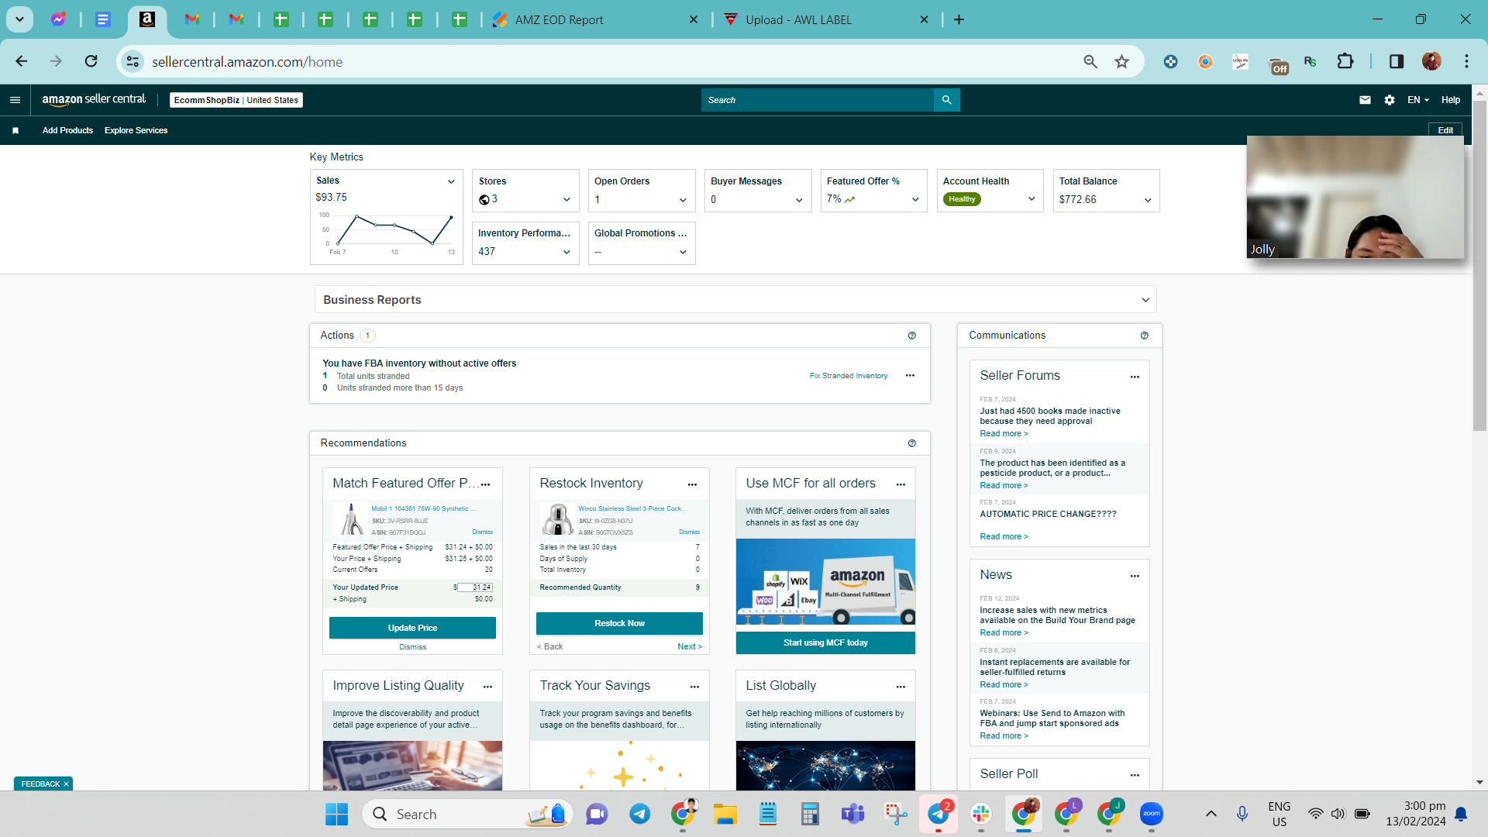Open more options on Restock Inventory card
1488x837 pixels.
click(692, 484)
